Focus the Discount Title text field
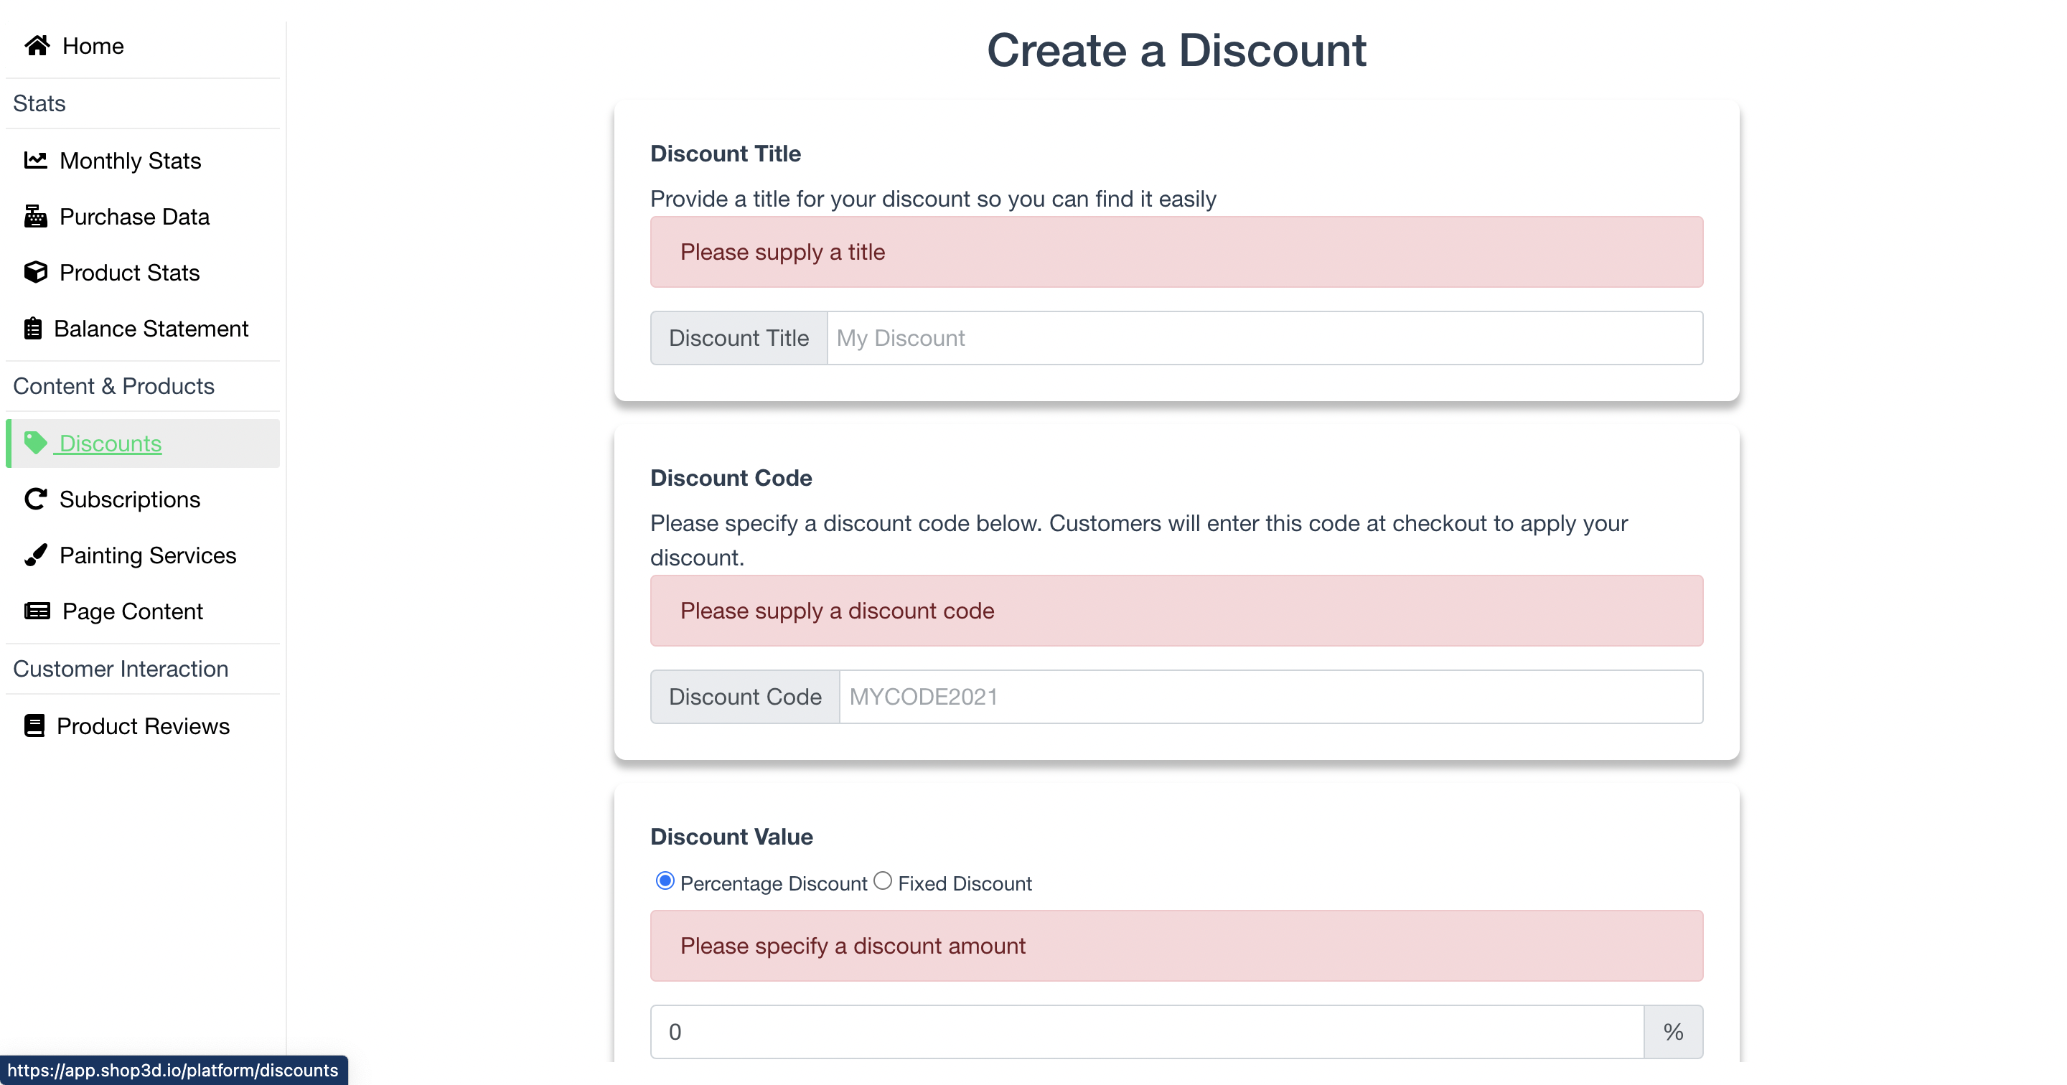 coord(1265,338)
